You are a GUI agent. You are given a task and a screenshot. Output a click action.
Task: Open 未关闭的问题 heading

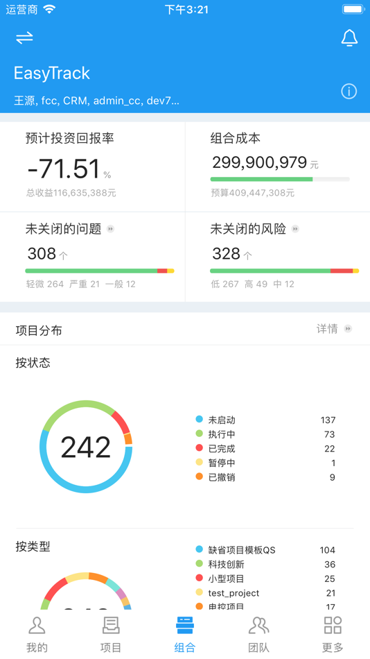[64, 229]
